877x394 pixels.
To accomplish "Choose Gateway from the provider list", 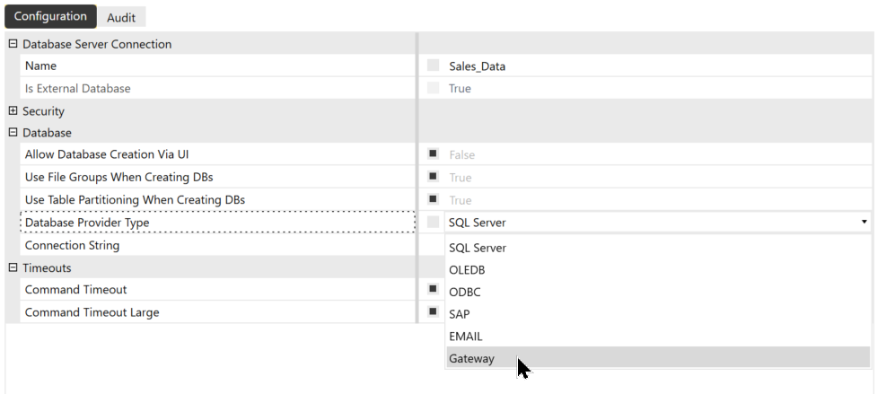I will [x=472, y=358].
